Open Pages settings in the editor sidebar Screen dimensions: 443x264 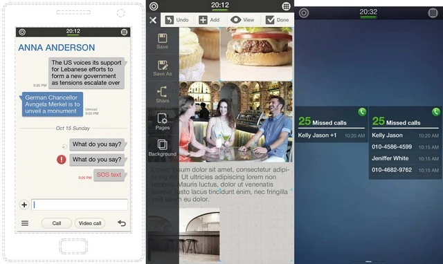[x=163, y=122]
